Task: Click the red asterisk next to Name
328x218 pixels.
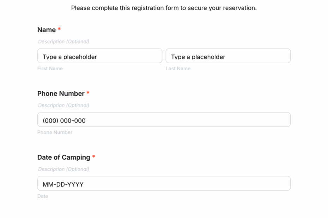Action: point(59,30)
